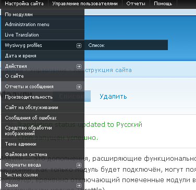The image size is (196, 190).
Task: Open the Помощь top menu
Action: click(163, 4)
